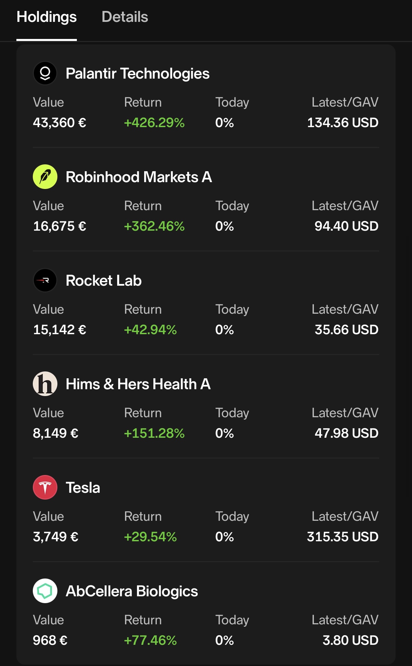Open the Robinhood Markets A holding
This screenshot has height=666, width=412.
coord(139,177)
